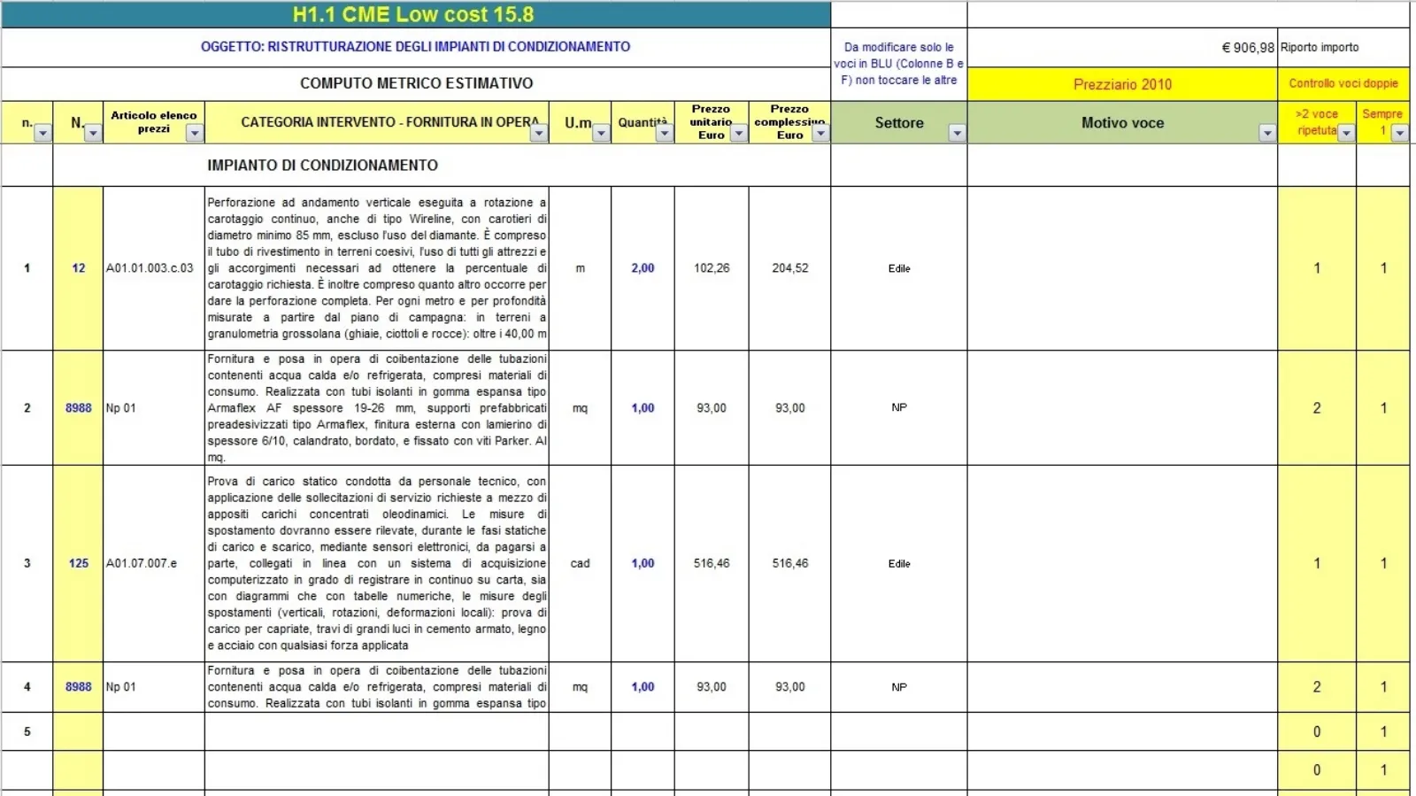Screen dimensions: 1416x796
Task: Select the title cell H1.1 CME Low cost 15.8
Action: [415, 14]
